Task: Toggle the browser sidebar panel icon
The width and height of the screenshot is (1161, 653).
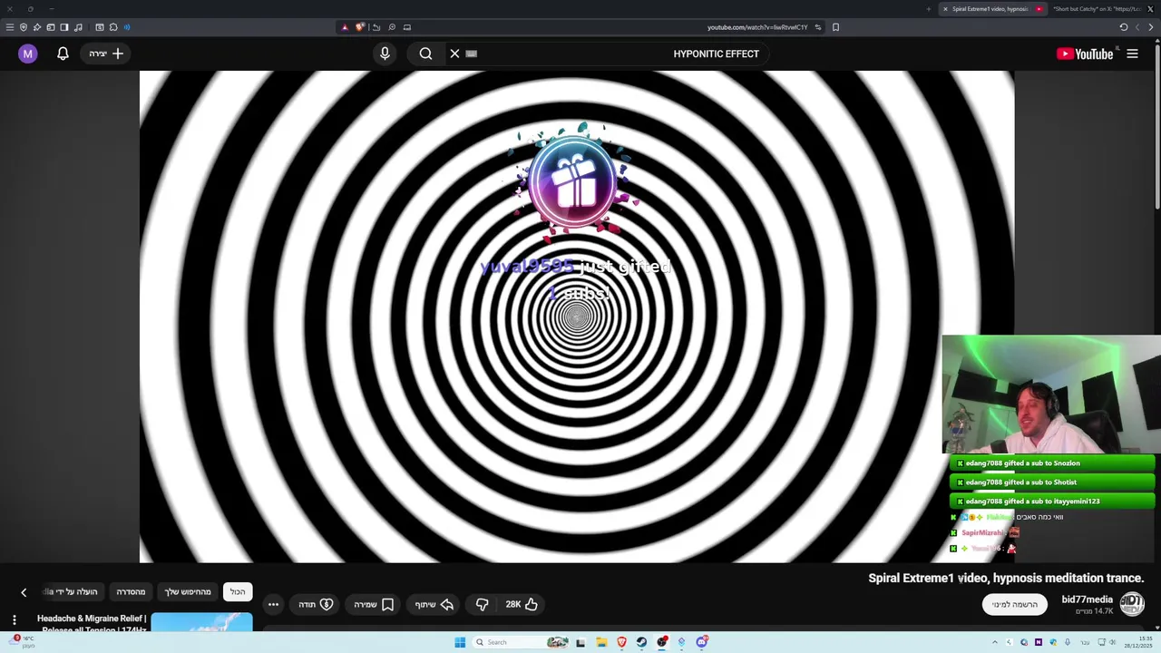Action: pyautogui.click(x=63, y=27)
